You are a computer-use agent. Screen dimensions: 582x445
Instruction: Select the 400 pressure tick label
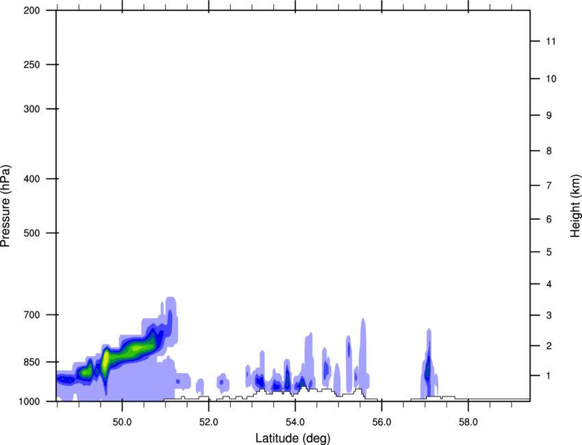(x=31, y=179)
